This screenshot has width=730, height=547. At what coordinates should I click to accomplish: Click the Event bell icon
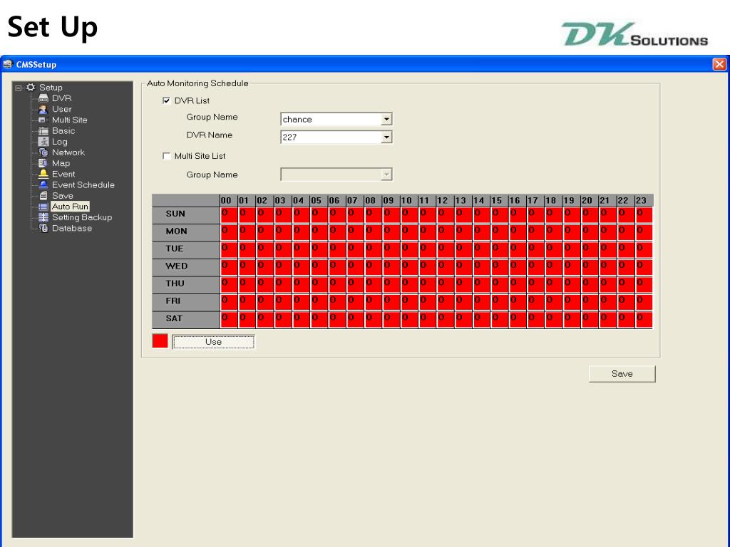[43, 174]
